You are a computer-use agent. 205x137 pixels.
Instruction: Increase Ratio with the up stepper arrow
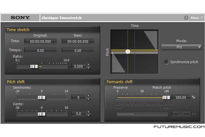point(88,65)
